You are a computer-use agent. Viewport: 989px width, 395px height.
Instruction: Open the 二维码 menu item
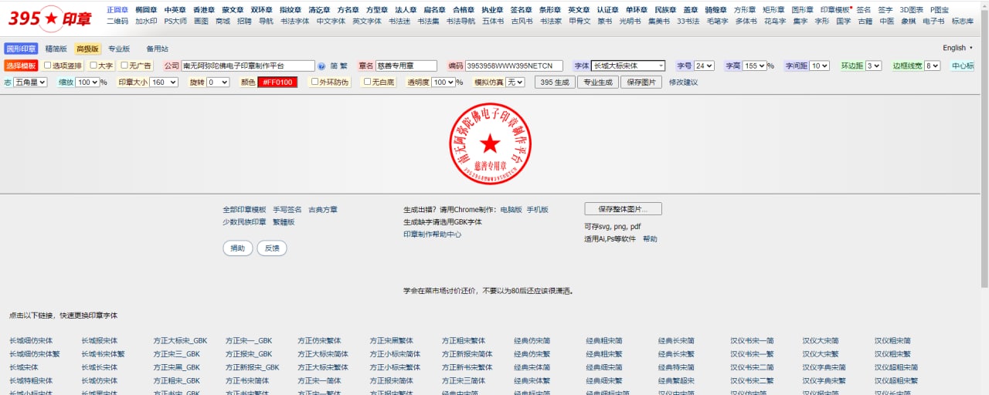[x=117, y=21]
